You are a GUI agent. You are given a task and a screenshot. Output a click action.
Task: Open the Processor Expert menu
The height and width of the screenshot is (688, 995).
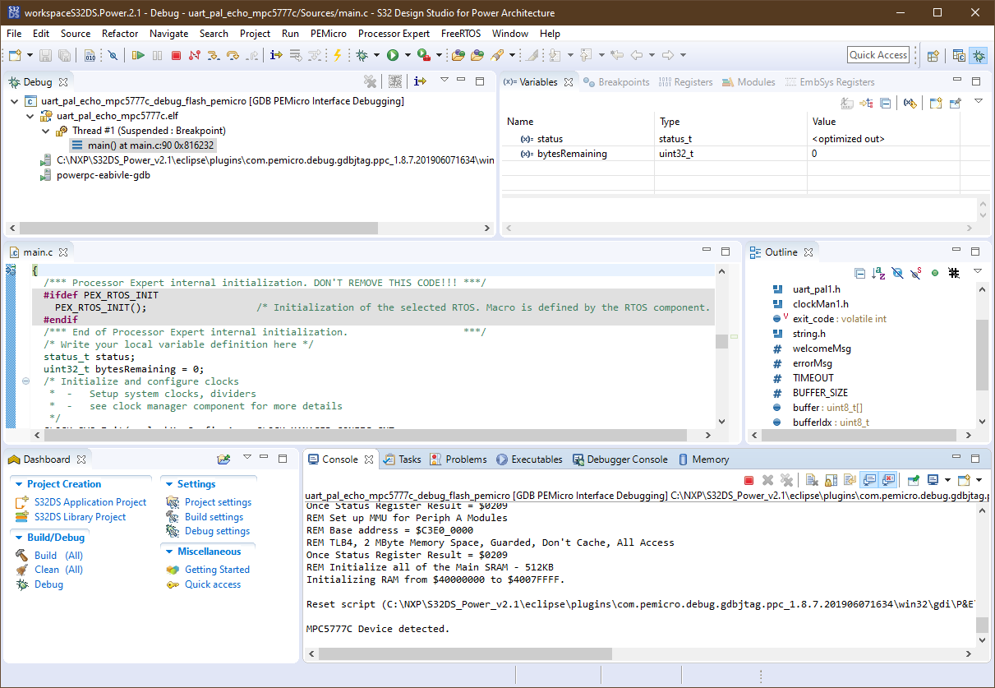(394, 34)
